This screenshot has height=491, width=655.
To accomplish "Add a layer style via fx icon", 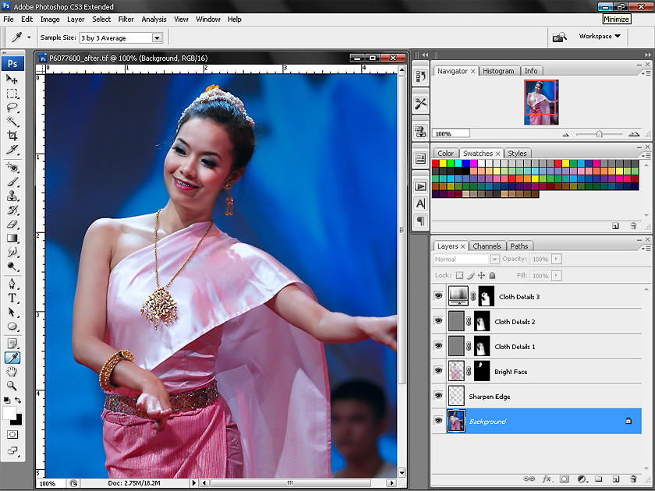I will (547, 479).
